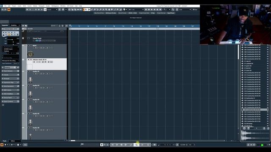271x152 pixels.
Task: Click the Retrospective Recording label
Action: point(8,61)
